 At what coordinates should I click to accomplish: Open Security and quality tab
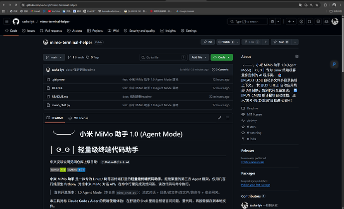tap(140, 31)
